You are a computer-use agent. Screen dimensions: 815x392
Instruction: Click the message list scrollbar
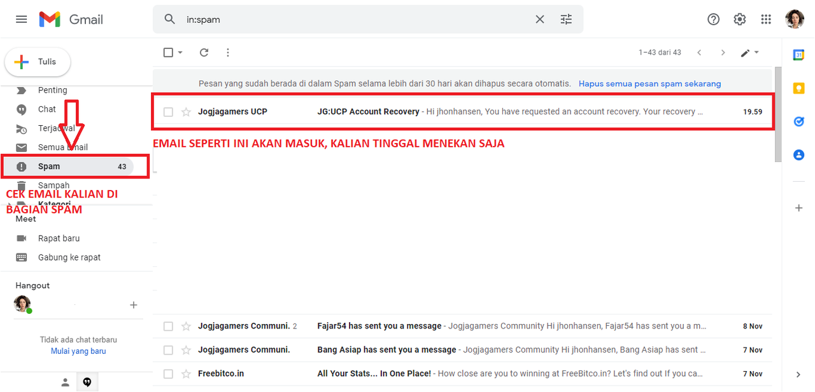click(778, 114)
